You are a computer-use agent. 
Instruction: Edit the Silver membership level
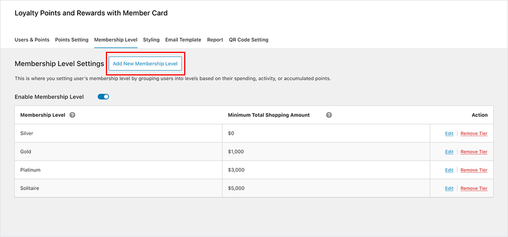(449, 133)
